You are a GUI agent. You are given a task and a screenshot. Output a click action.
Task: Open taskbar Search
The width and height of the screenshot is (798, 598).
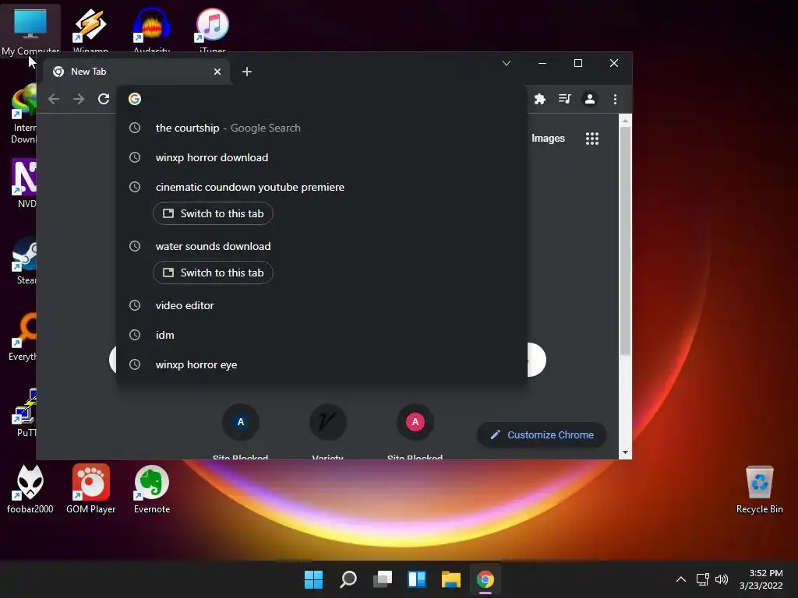[348, 579]
